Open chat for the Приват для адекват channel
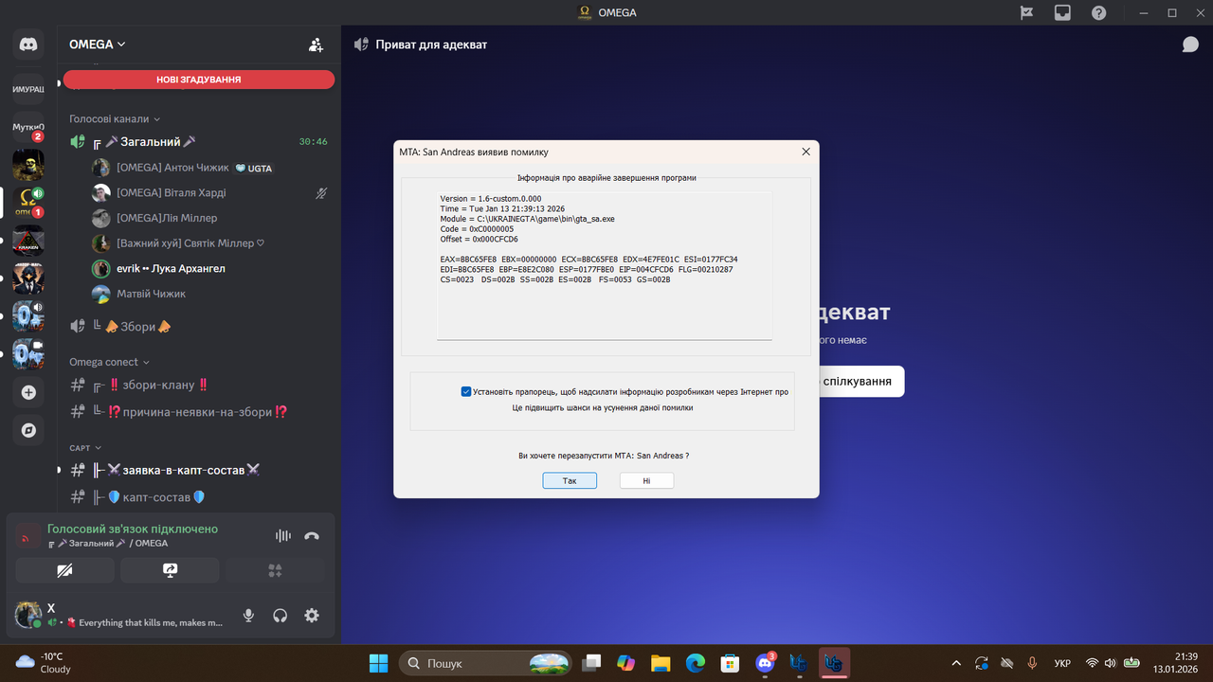The height and width of the screenshot is (682, 1213). 1190,45
